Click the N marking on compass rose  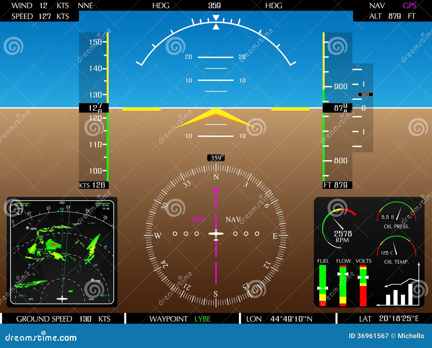pos(216,177)
